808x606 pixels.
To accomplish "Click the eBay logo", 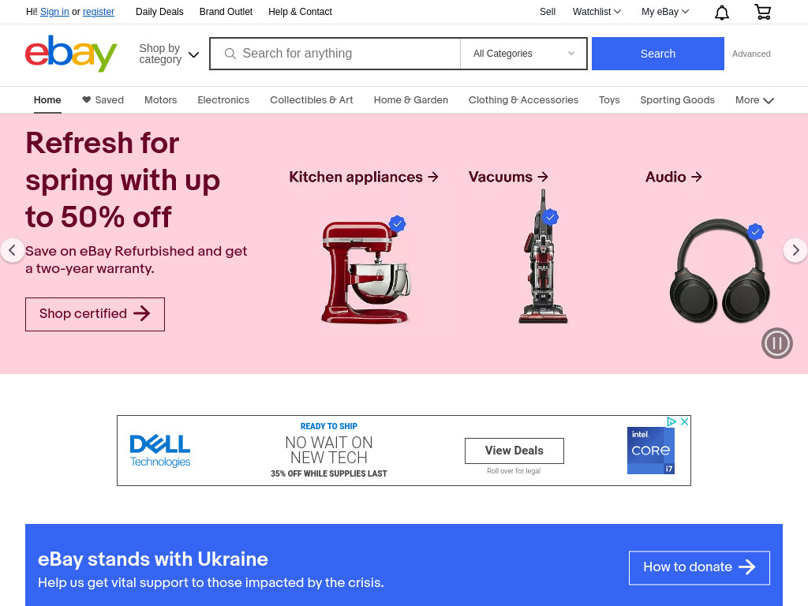I will (x=71, y=53).
